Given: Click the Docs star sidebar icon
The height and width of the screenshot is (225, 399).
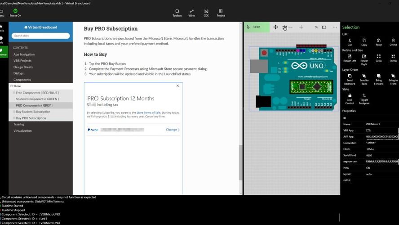Looking at the screenshot, I should pos(1,28).
